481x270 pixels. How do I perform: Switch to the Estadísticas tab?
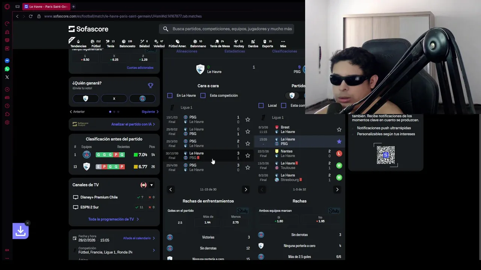235,51
